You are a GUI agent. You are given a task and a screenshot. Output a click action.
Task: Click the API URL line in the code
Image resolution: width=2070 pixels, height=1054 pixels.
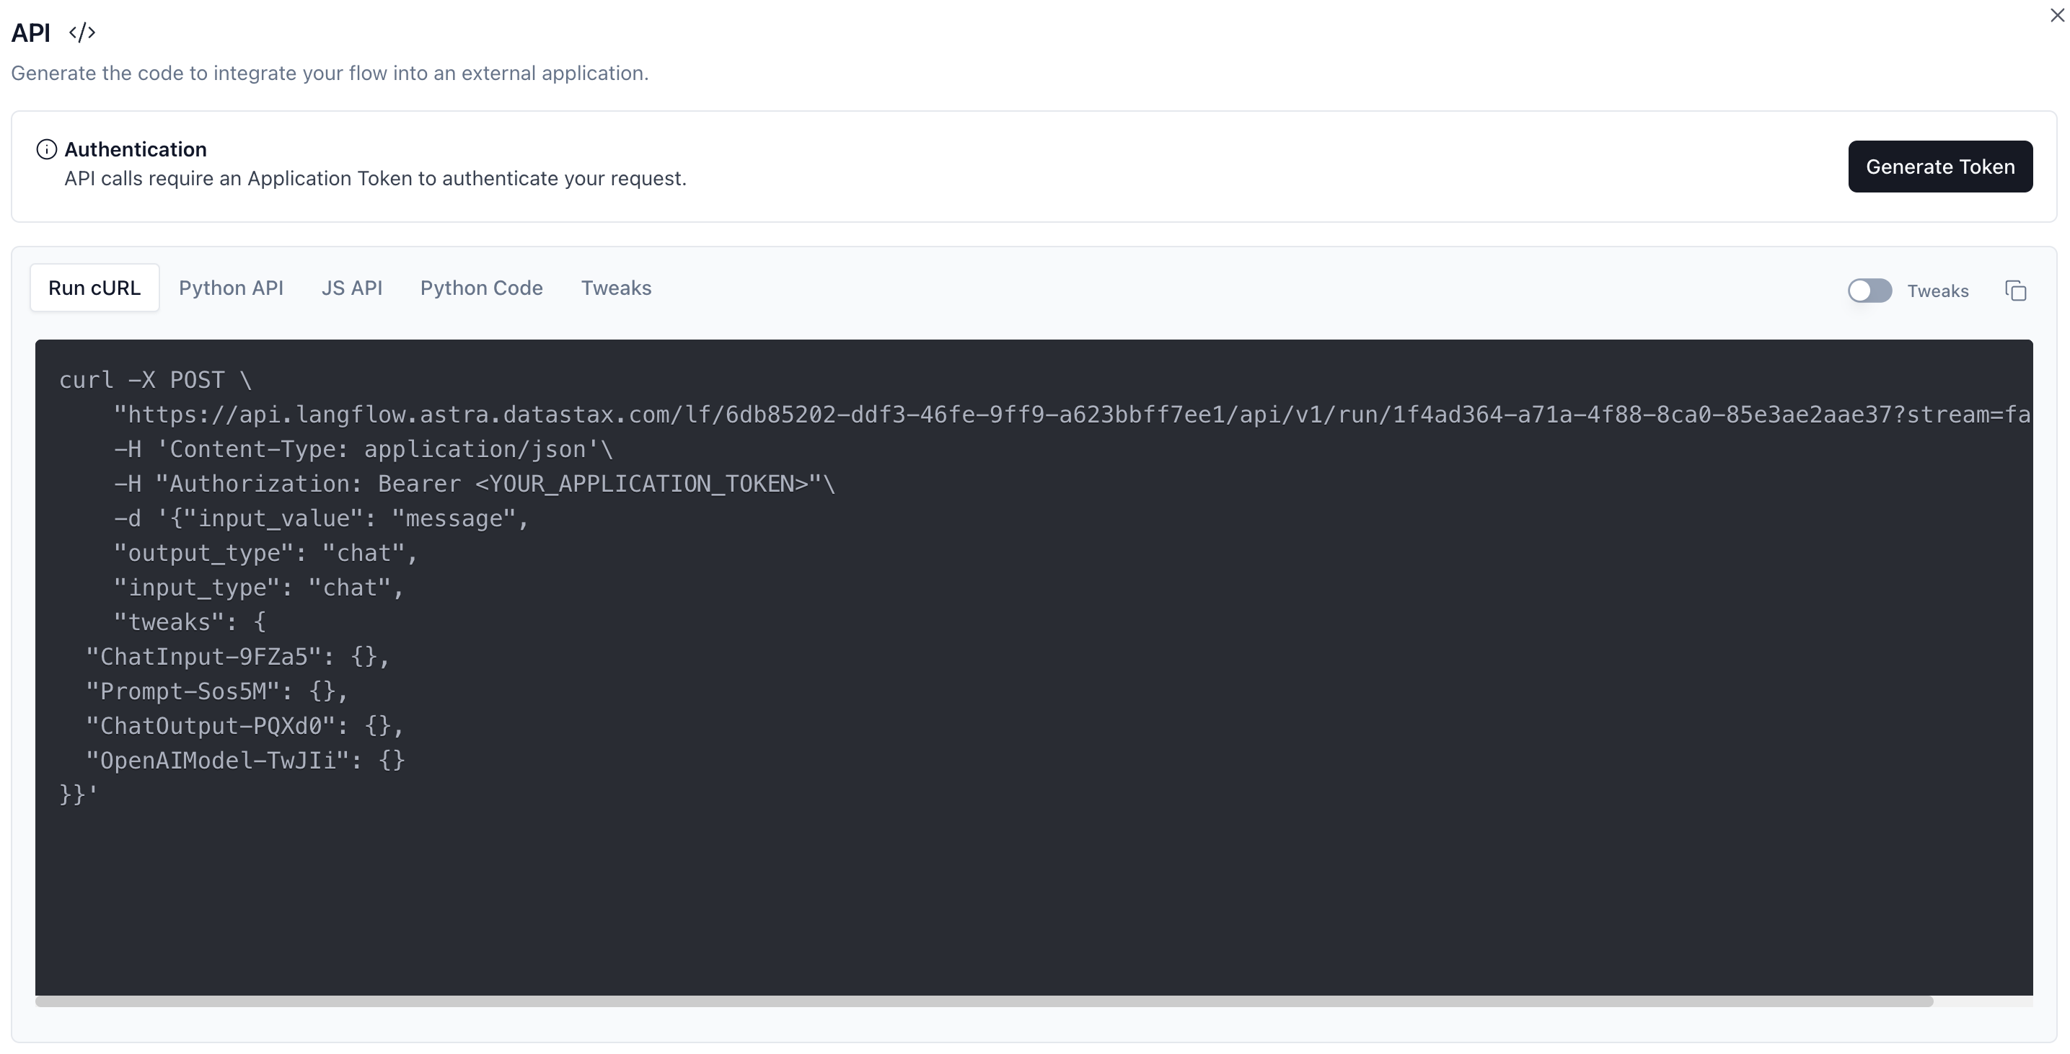tap(1072, 415)
